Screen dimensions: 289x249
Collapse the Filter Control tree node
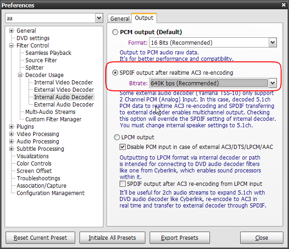coord(12,46)
